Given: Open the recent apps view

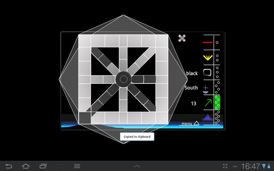Looking at the screenshot, I should coord(43,166).
